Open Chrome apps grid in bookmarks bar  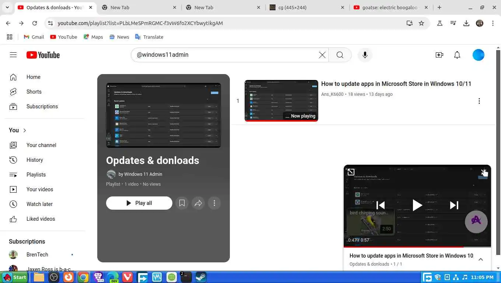10,37
